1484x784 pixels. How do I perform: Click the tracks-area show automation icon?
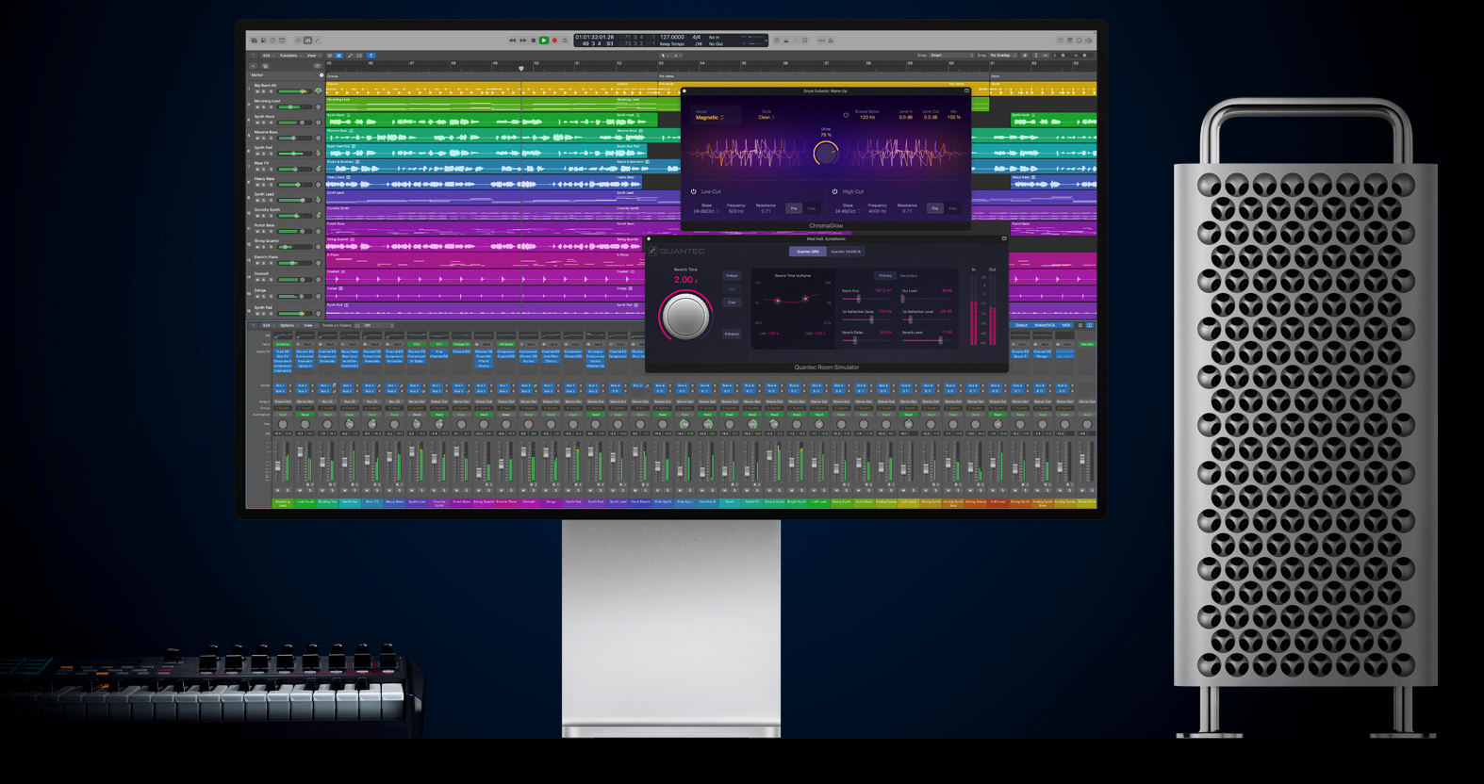click(350, 56)
